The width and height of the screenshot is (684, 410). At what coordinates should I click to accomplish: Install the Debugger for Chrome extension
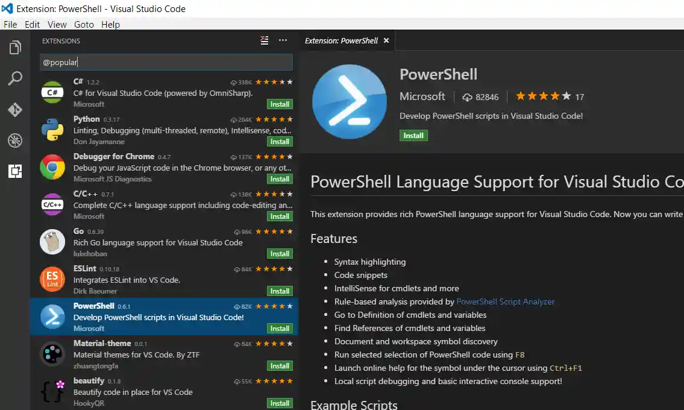tap(280, 178)
